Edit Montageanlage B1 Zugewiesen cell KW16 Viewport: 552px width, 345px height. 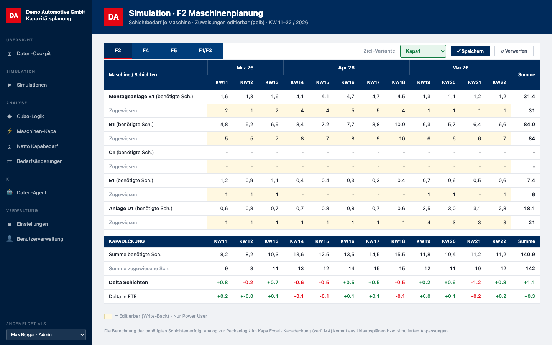347,110
